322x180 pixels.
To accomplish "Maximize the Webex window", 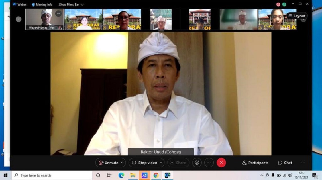I will [x=300, y=4].
